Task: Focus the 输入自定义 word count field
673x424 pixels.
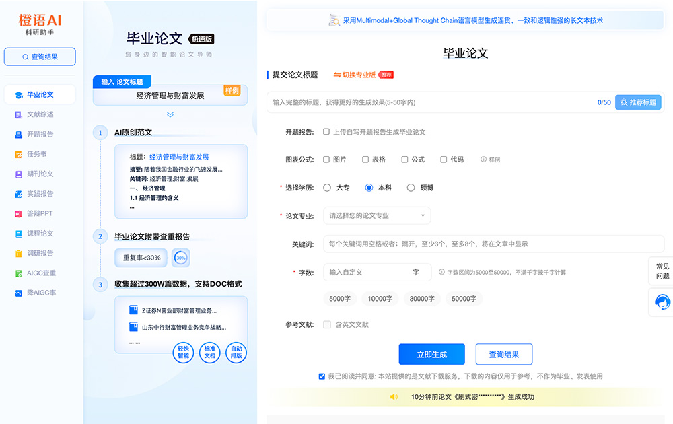Action: pos(377,272)
